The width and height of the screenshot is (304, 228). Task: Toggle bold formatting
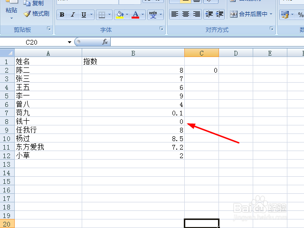(x=62, y=15)
